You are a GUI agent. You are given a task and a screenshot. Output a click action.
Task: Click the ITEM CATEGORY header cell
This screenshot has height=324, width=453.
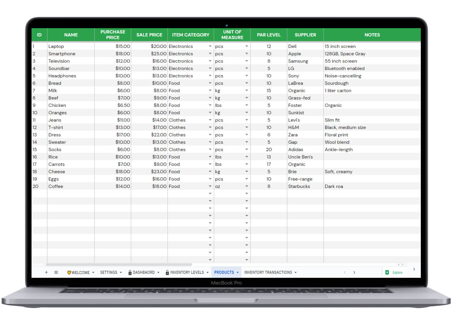190,35
